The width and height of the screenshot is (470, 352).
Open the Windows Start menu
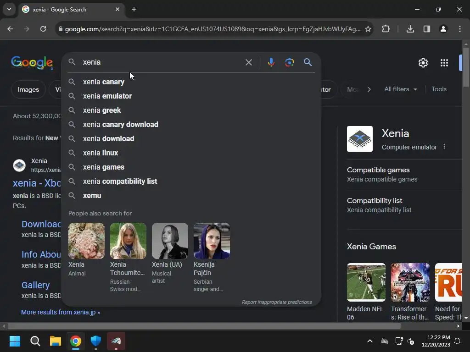pyautogui.click(x=15, y=341)
